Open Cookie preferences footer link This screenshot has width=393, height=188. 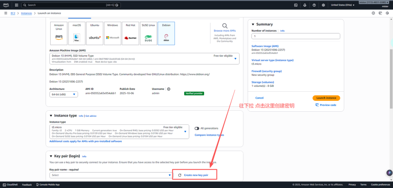coord(380,185)
